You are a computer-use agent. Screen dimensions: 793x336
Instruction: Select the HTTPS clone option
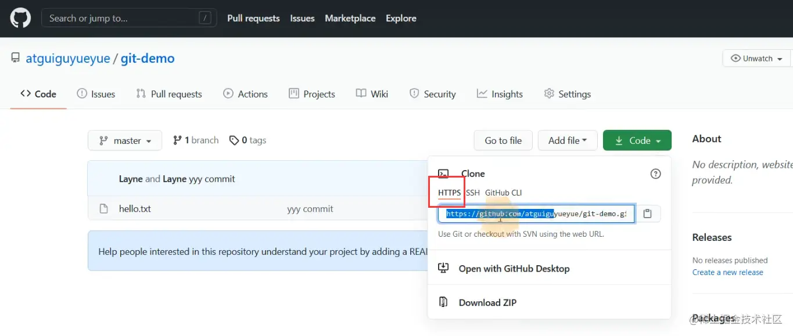pyautogui.click(x=449, y=193)
